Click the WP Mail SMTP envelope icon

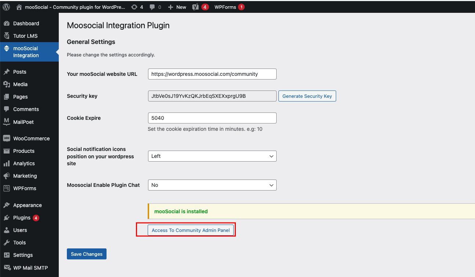click(x=7, y=267)
